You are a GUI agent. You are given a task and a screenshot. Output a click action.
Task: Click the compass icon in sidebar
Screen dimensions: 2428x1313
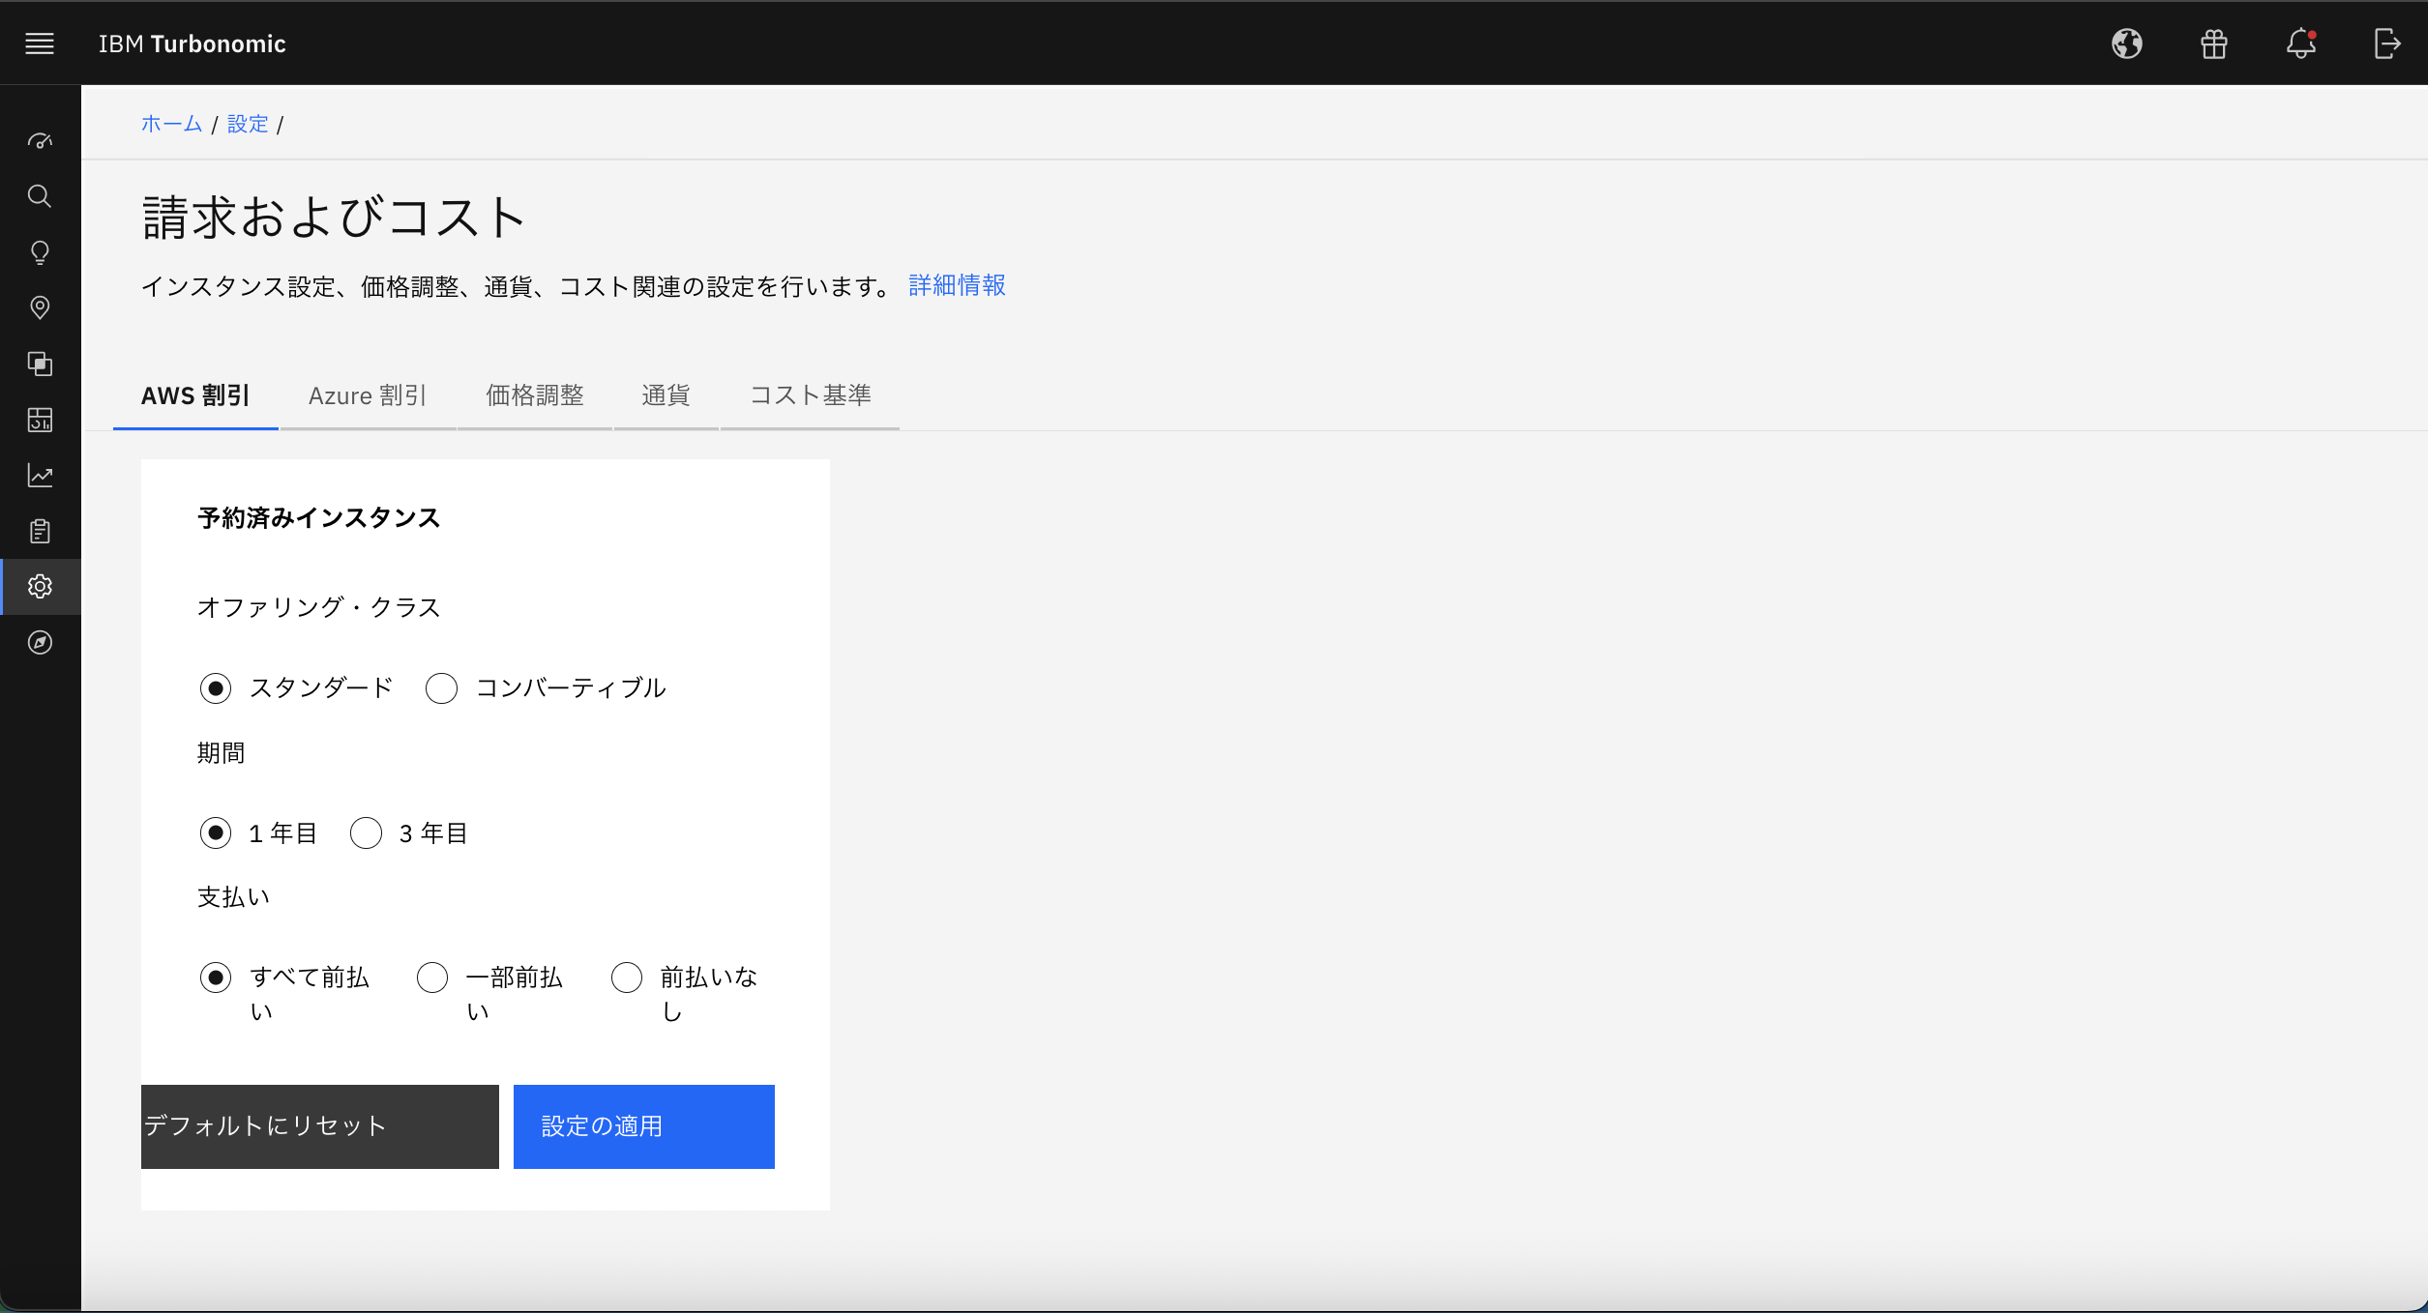(x=40, y=642)
